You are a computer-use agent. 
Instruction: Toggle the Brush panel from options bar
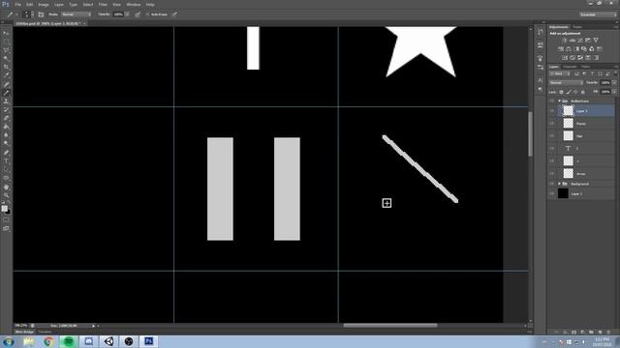point(41,14)
